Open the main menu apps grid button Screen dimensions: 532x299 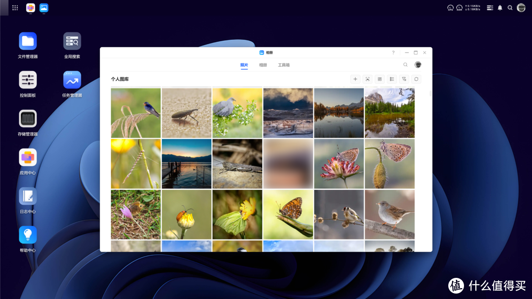15,8
